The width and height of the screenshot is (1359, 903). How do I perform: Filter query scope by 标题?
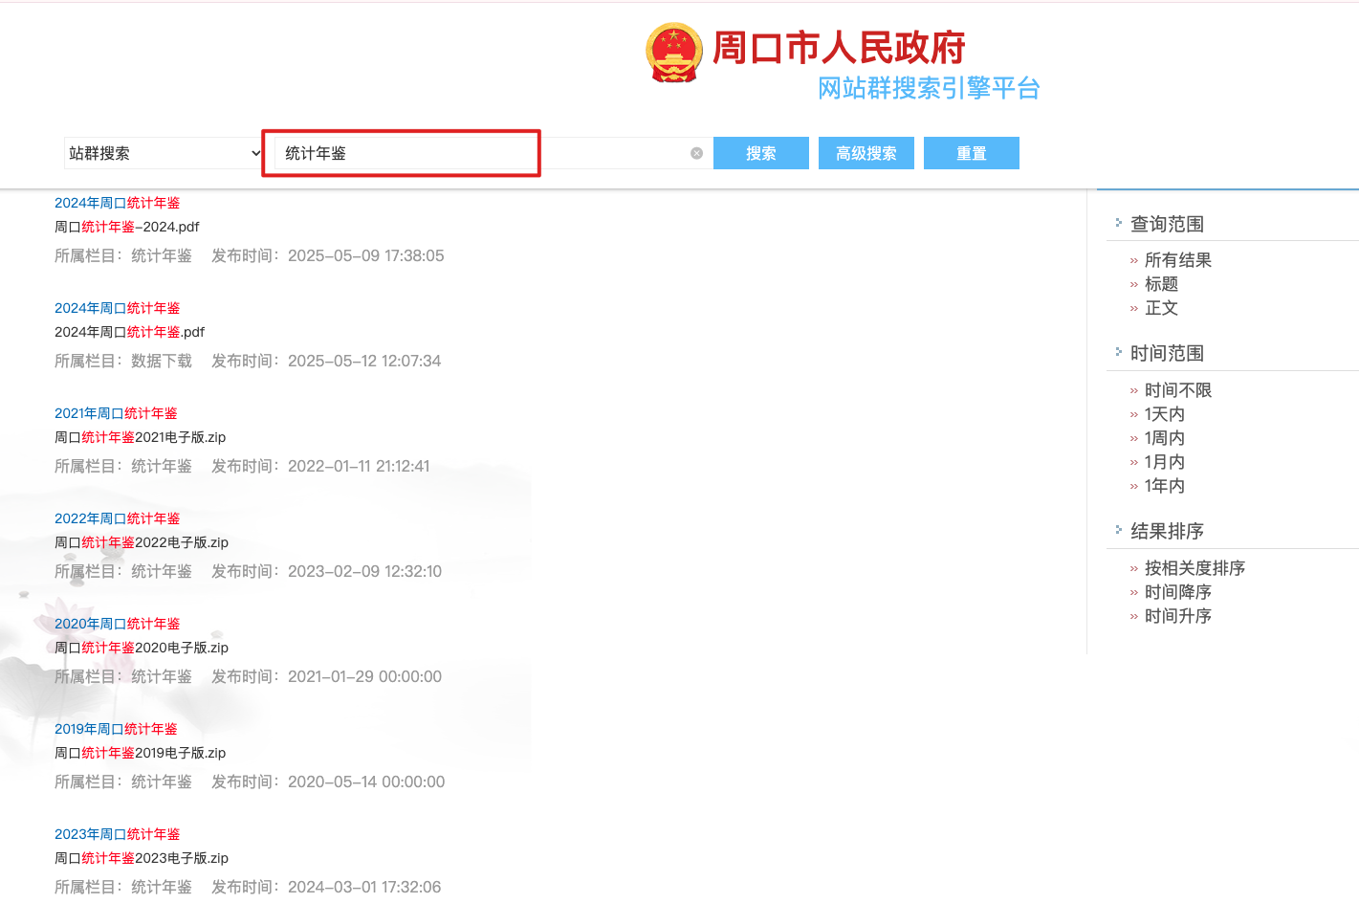(x=1161, y=284)
